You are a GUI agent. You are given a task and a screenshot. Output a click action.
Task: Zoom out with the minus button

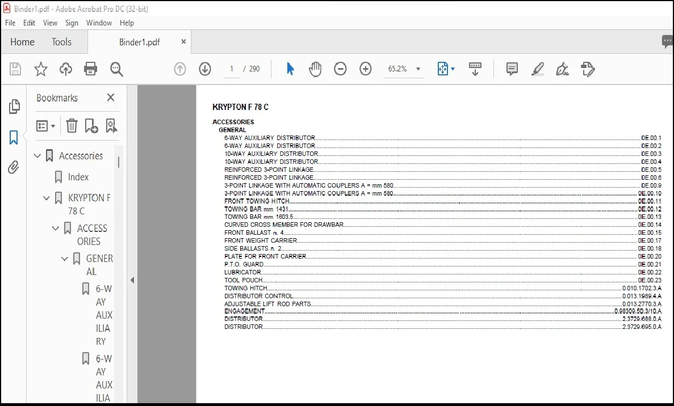pyautogui.click(x=340, y=69)
